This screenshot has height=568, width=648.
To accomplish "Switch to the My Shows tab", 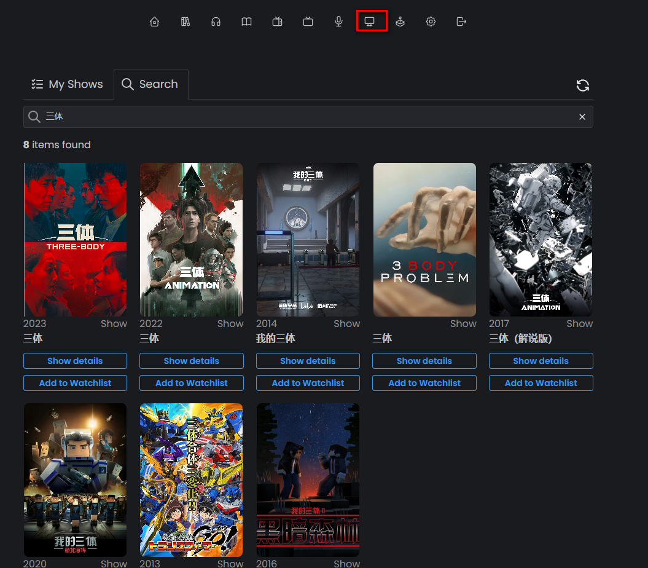I will 68,84.
